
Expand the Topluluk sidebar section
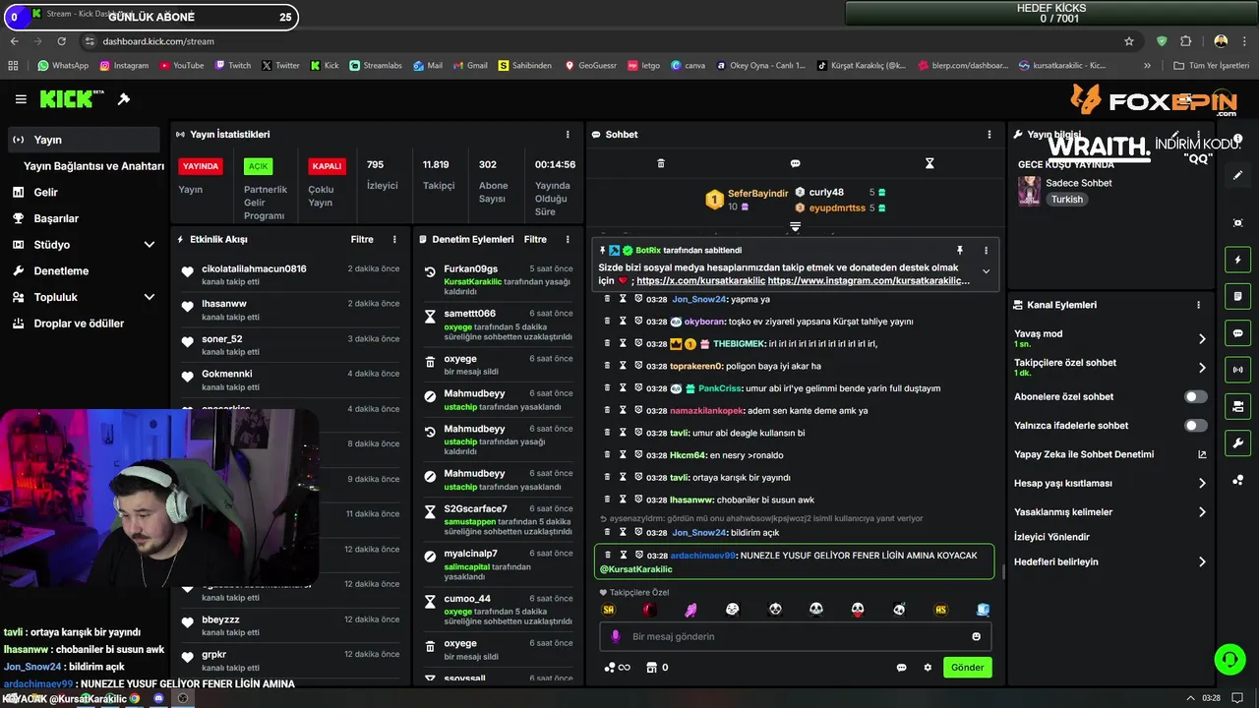150,297
